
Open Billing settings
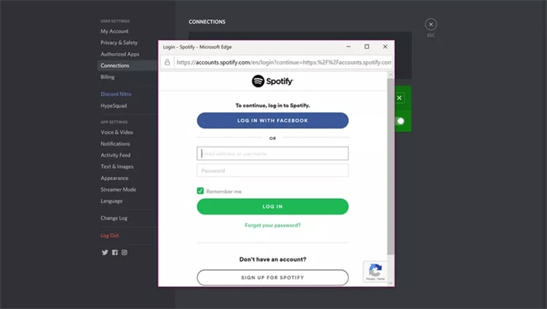pos(107,77)
